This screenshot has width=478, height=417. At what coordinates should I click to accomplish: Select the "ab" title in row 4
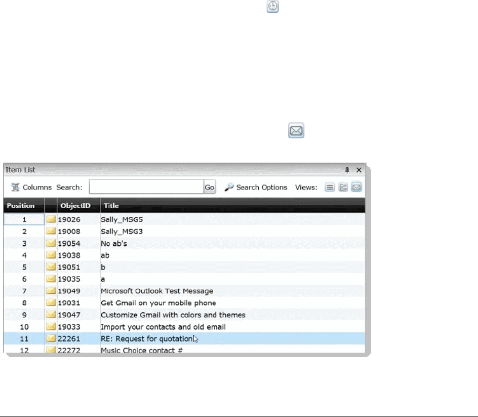tap(105, 255)
